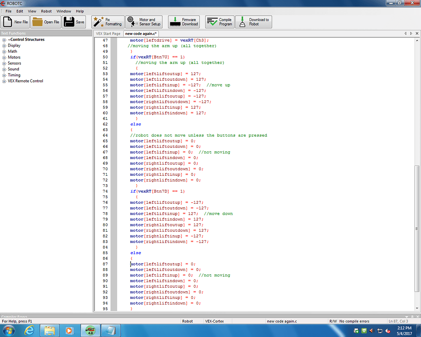
Task: Open the Robot menu
Action: point(46,11)
